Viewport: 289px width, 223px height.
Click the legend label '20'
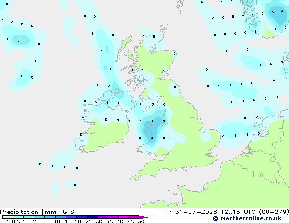click(x=78, y=221)
